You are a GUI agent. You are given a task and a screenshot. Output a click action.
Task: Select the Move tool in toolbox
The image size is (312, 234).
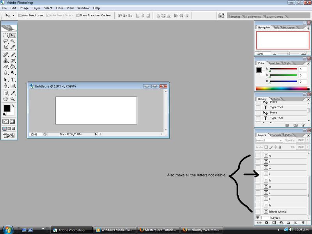[x=13, y=35]
